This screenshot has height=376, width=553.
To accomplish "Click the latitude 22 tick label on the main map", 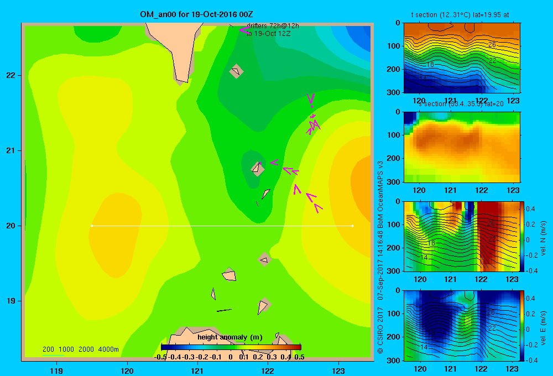I will coord(11,75).
